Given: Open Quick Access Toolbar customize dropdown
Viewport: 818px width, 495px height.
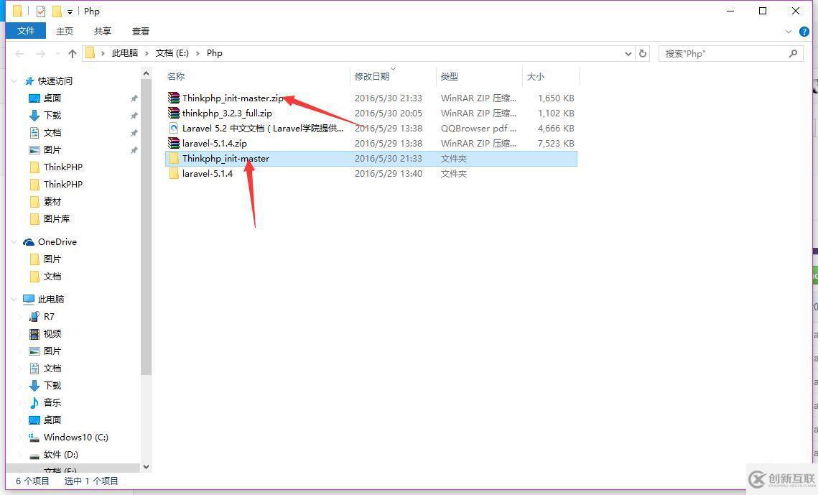Looking at the screenshot, I should pyautogui.click(x=70, y=11).
